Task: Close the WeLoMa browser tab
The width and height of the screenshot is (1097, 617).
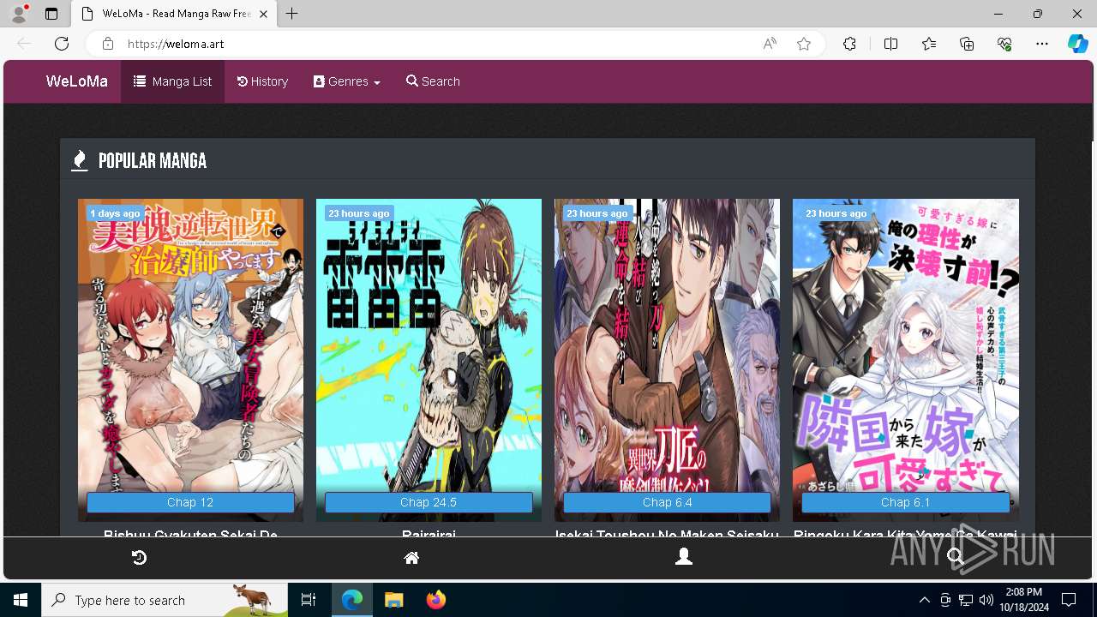Action: pos(264,14)
